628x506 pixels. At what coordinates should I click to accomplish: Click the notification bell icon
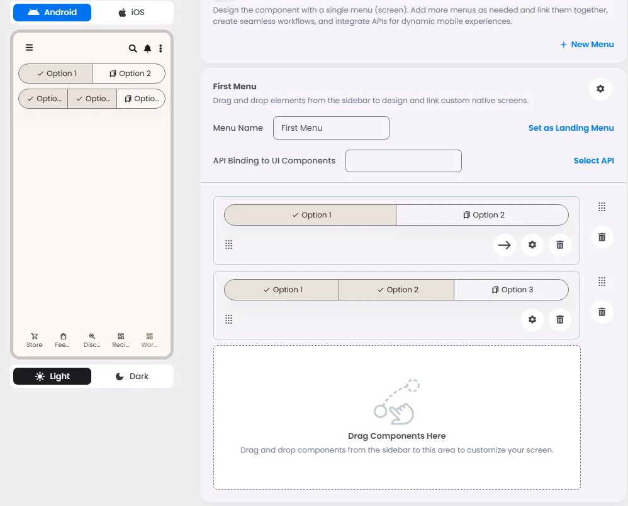(x=147, y=48)
